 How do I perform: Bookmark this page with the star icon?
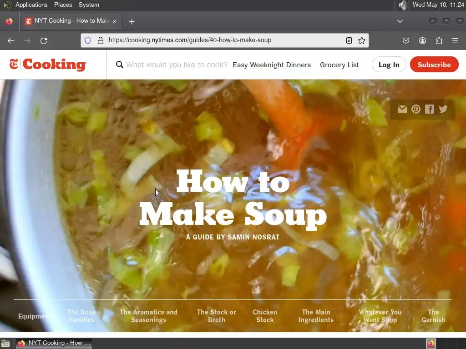coord(362,40)
